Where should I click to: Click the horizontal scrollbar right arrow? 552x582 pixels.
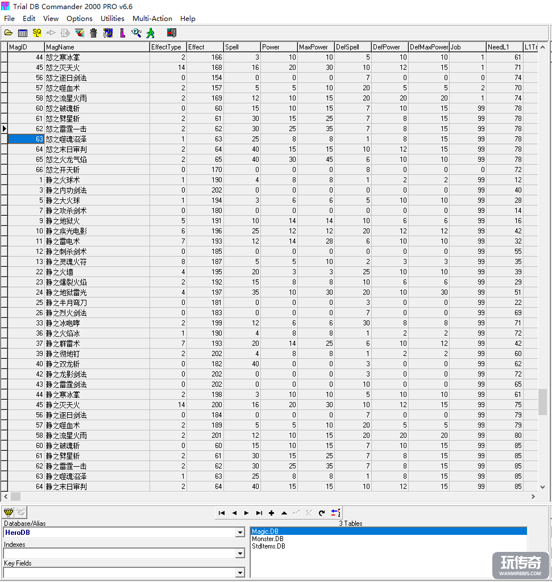[533, 496]
